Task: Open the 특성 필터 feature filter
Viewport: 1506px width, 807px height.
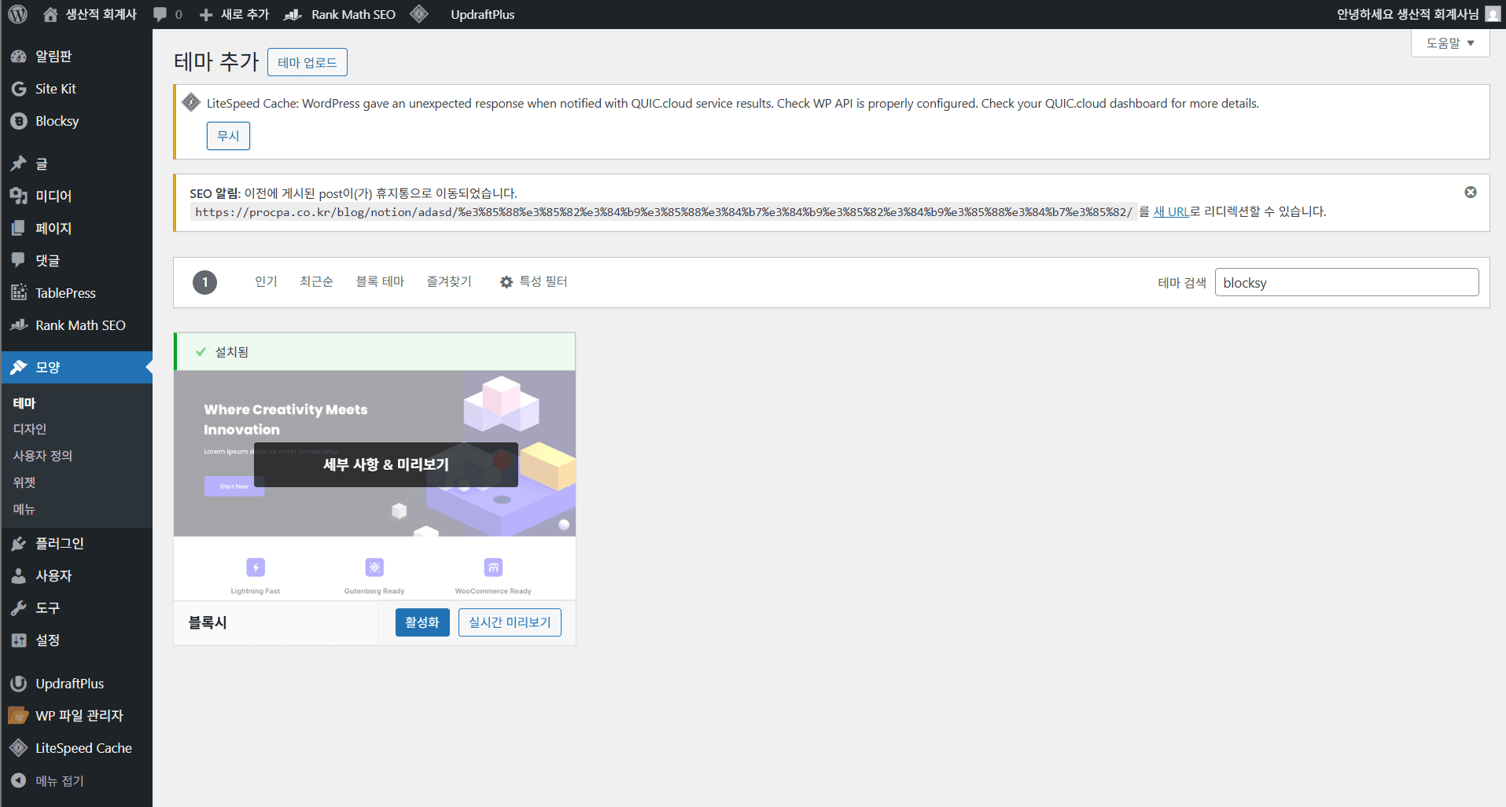Action: (534, 282)
